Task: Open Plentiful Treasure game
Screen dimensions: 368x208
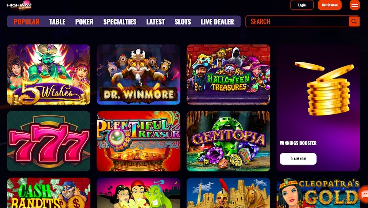Action: click(138, 141)
